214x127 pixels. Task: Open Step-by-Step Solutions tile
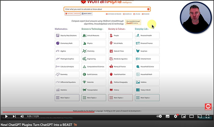click(67, 35)
